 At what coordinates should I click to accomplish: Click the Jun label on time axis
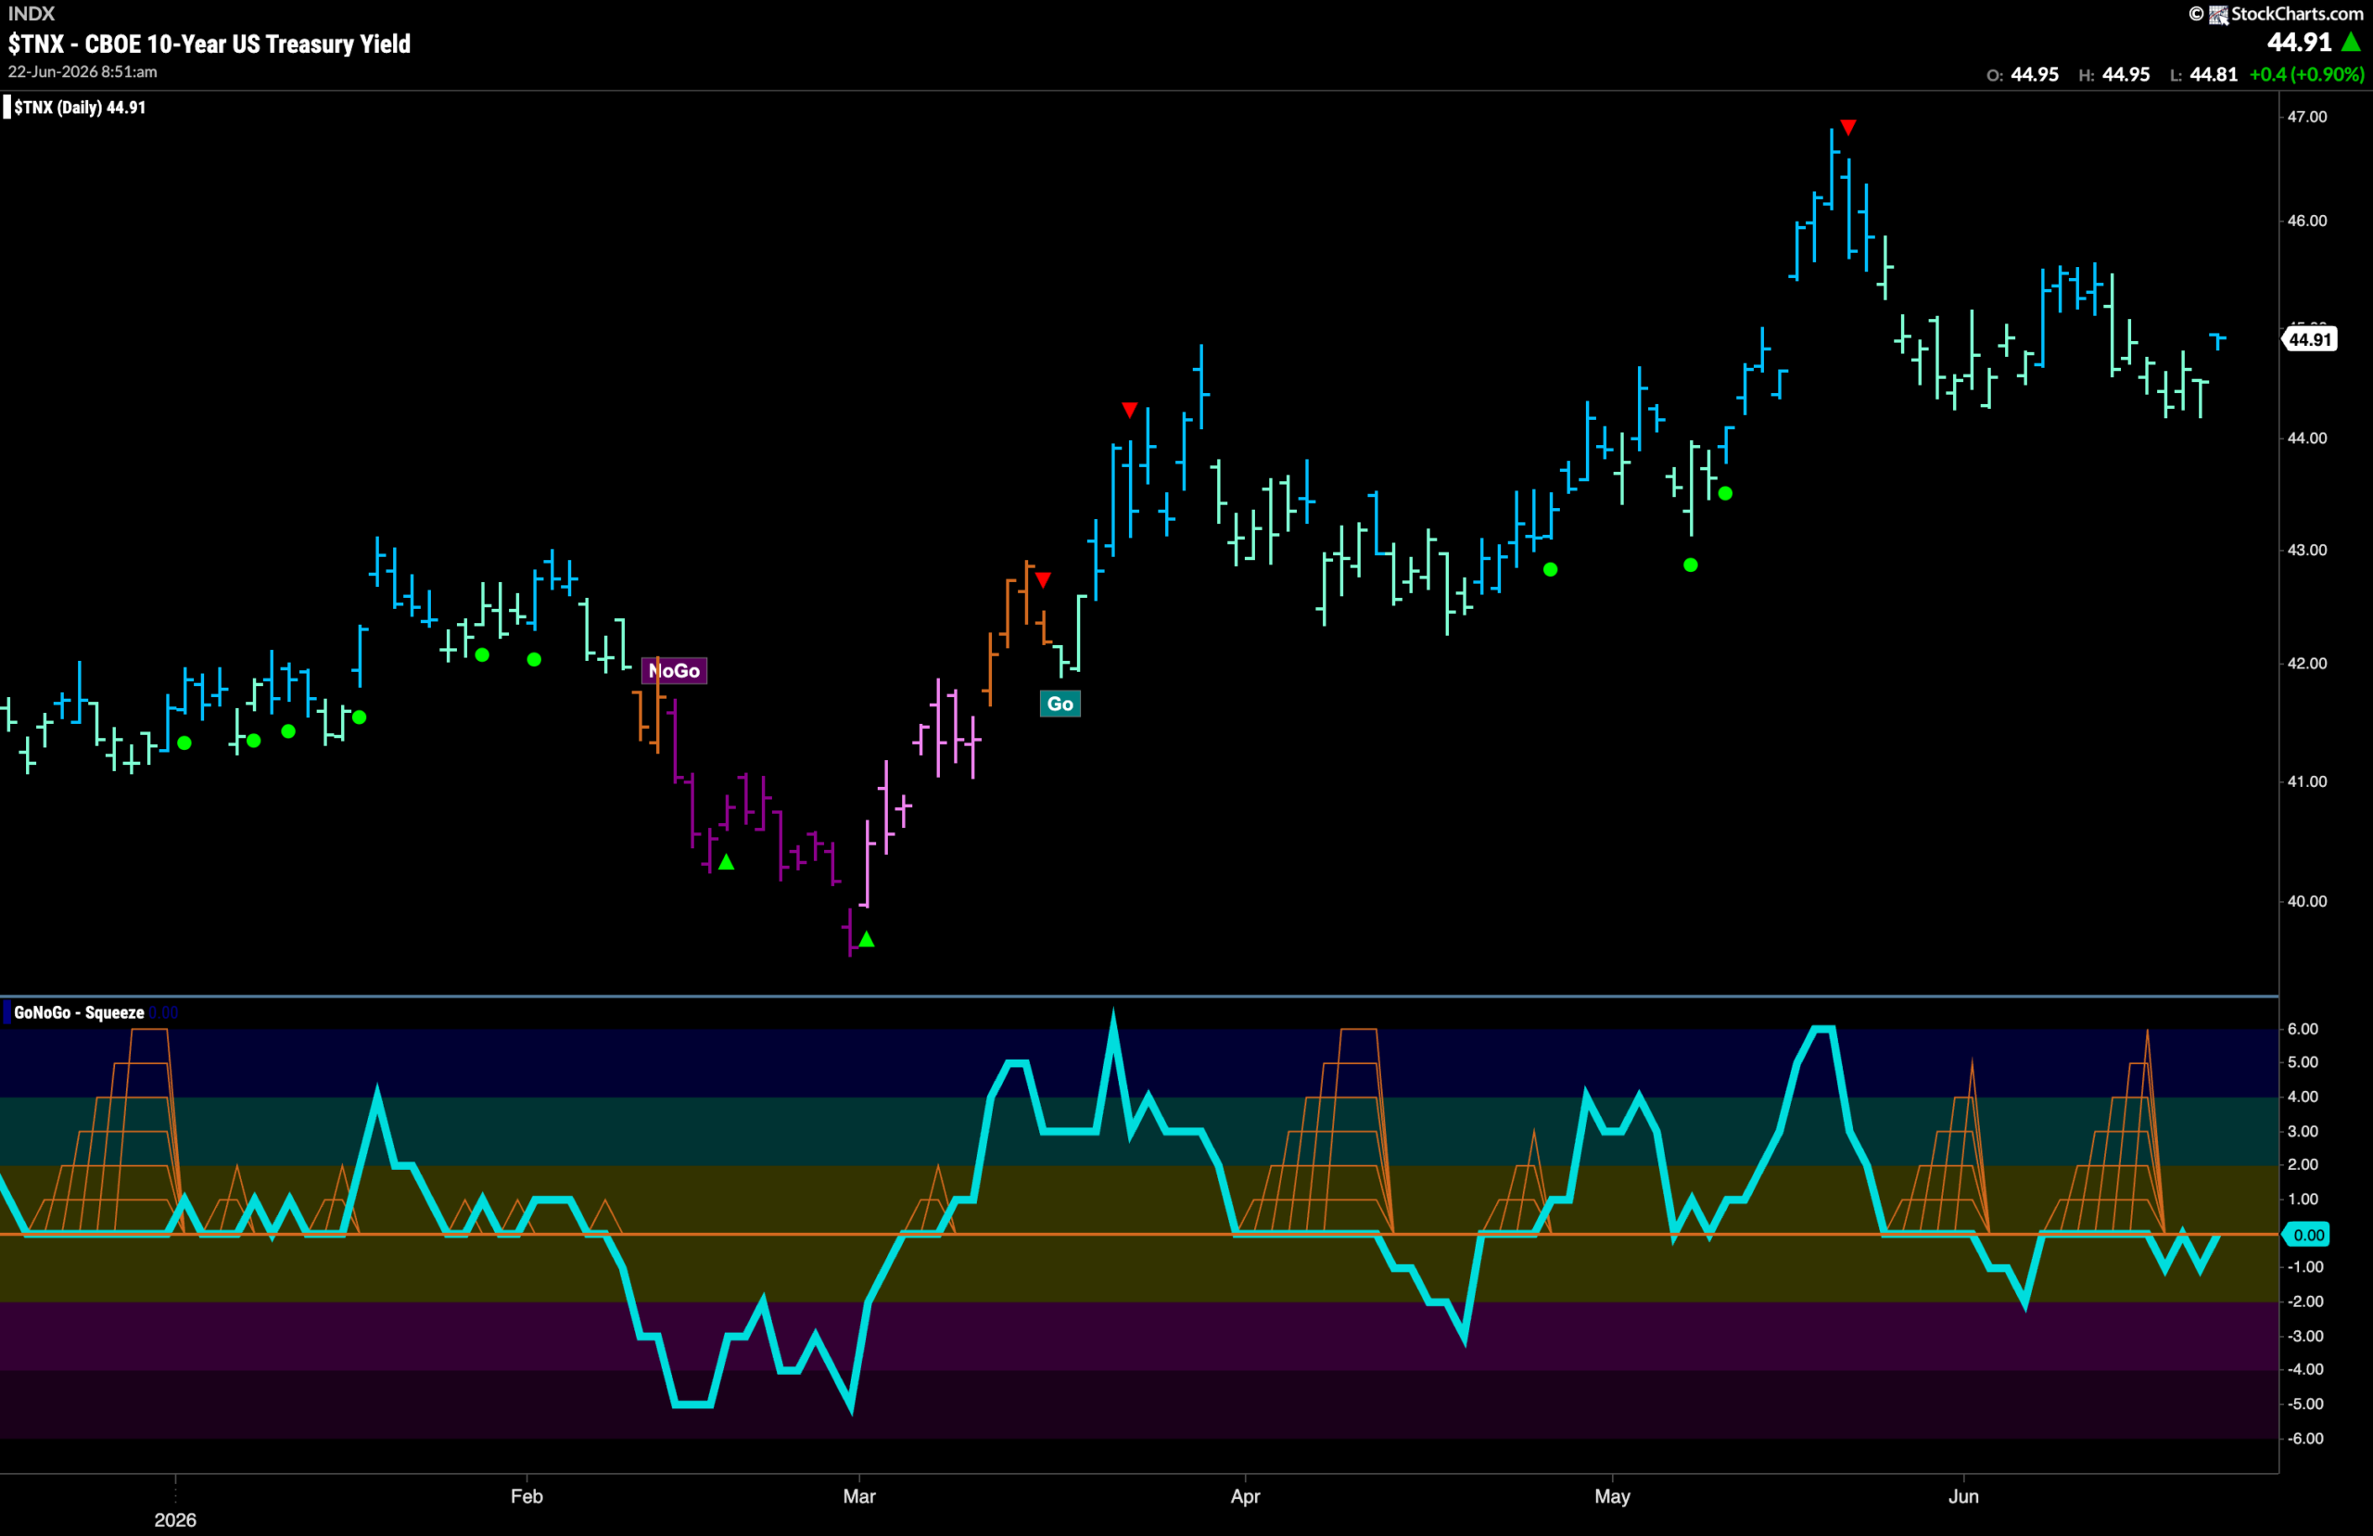pos(1963,1496)
